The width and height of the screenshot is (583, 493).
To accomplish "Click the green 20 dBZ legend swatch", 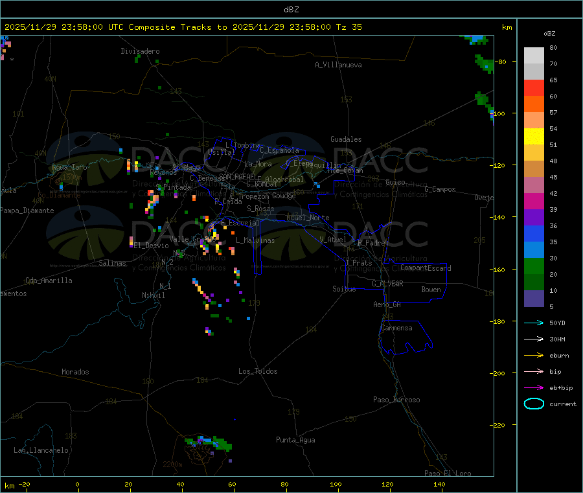I will coord(534,266).
